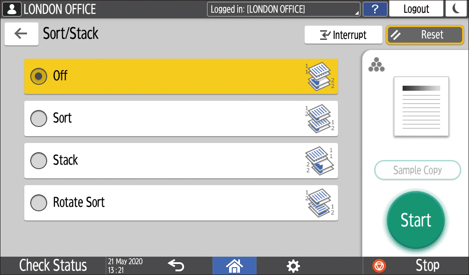Select the Off radio button

[x=38, y=76]
